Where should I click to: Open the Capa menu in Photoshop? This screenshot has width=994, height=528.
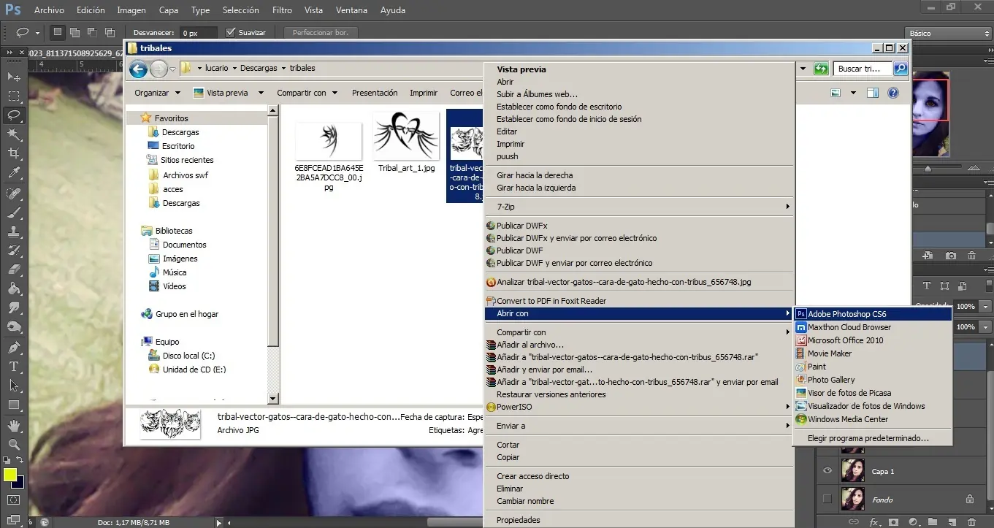point(169,10)
